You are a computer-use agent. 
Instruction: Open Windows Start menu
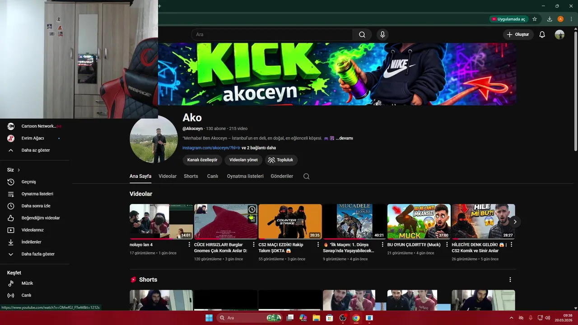[209, 318]
